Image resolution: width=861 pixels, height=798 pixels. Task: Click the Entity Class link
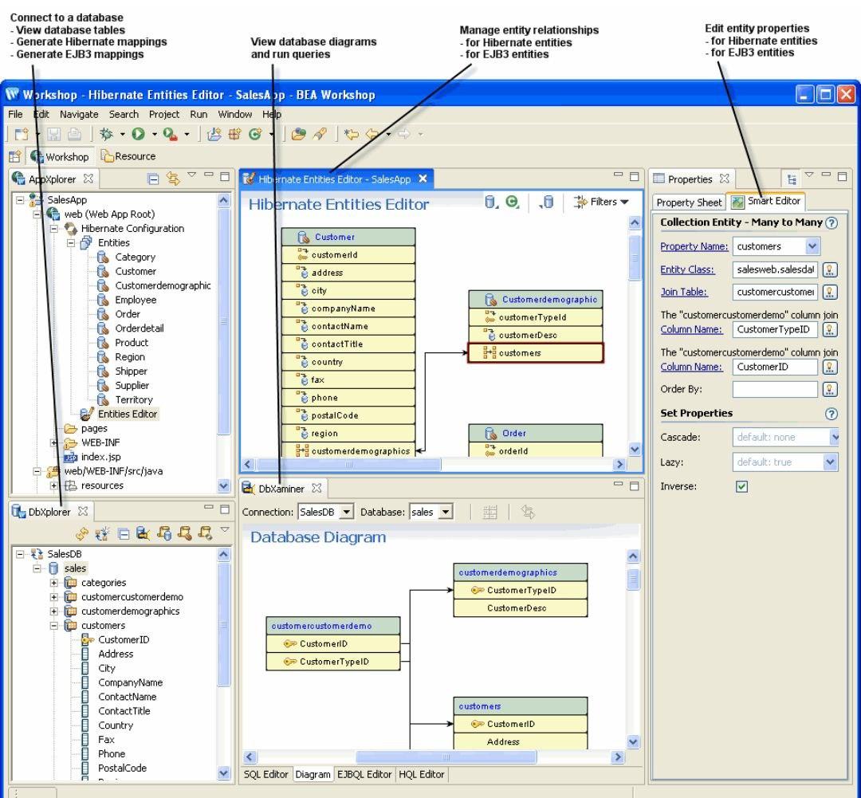(x=687, y=269)
